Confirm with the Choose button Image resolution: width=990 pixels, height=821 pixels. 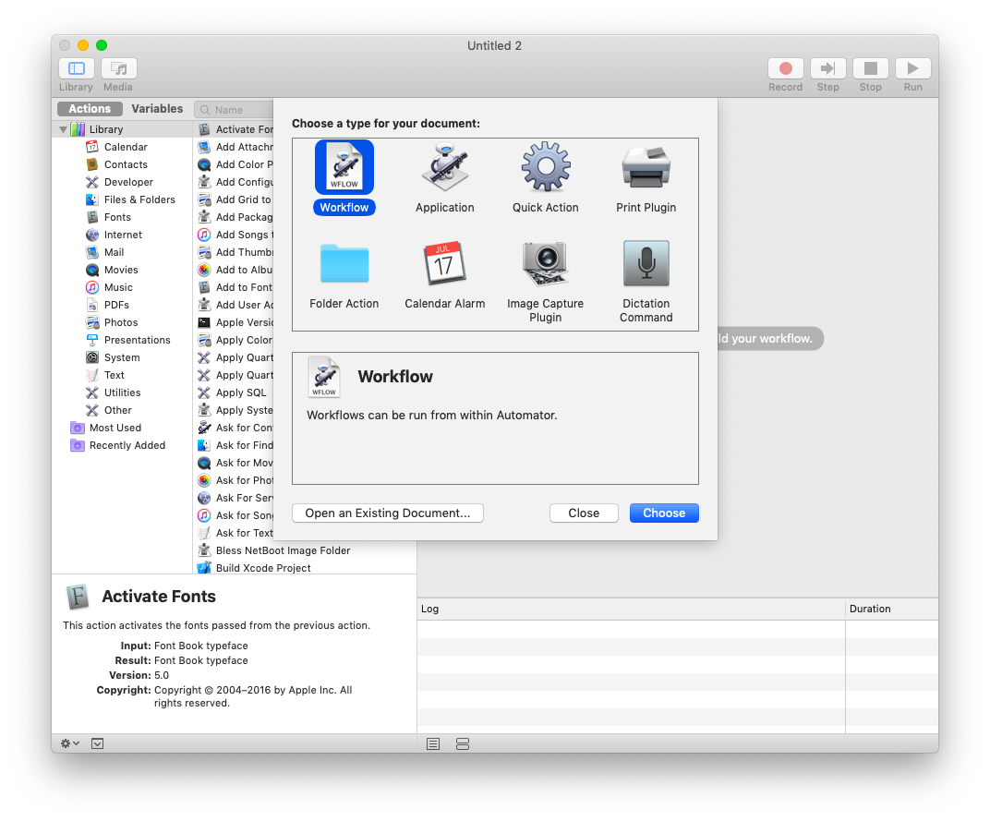point(664,513)
